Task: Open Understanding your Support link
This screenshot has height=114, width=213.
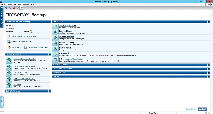Action: (x=24, y=66)
